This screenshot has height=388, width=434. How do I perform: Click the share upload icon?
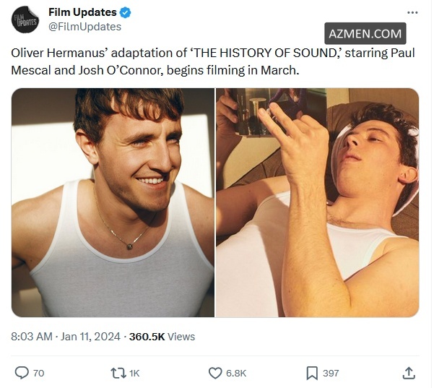click(409, 373)
